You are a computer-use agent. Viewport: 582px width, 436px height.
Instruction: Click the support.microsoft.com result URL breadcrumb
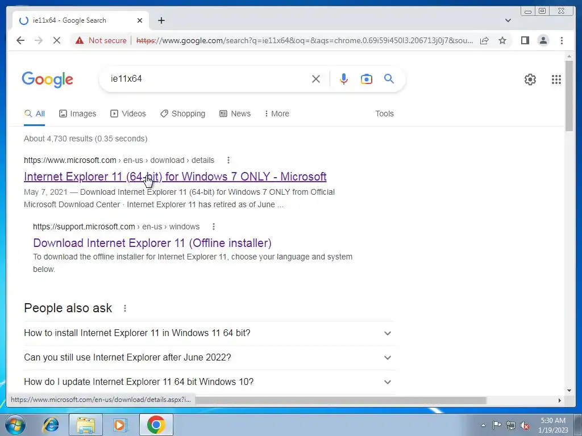[x=116, y=227]
